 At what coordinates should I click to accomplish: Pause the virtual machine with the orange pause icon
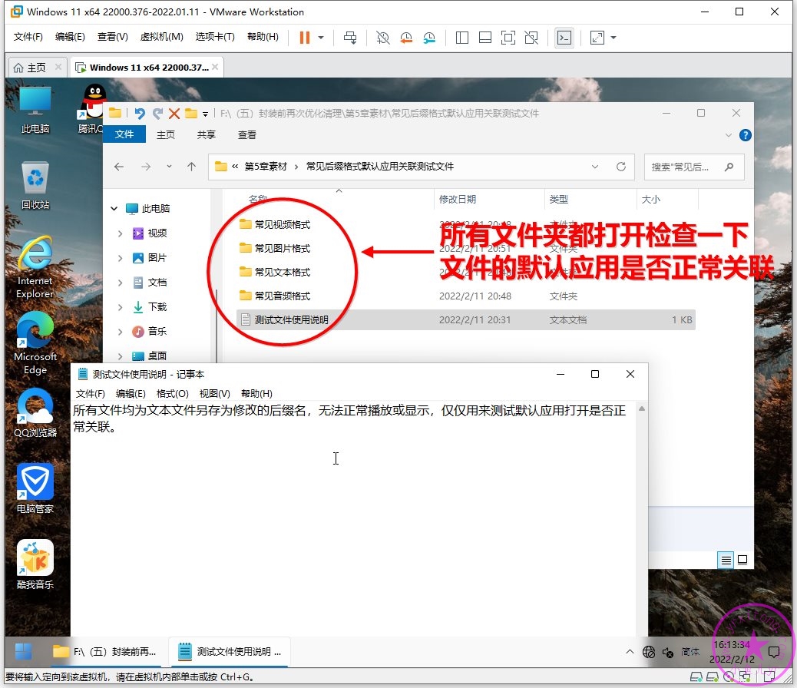(305, 37)
